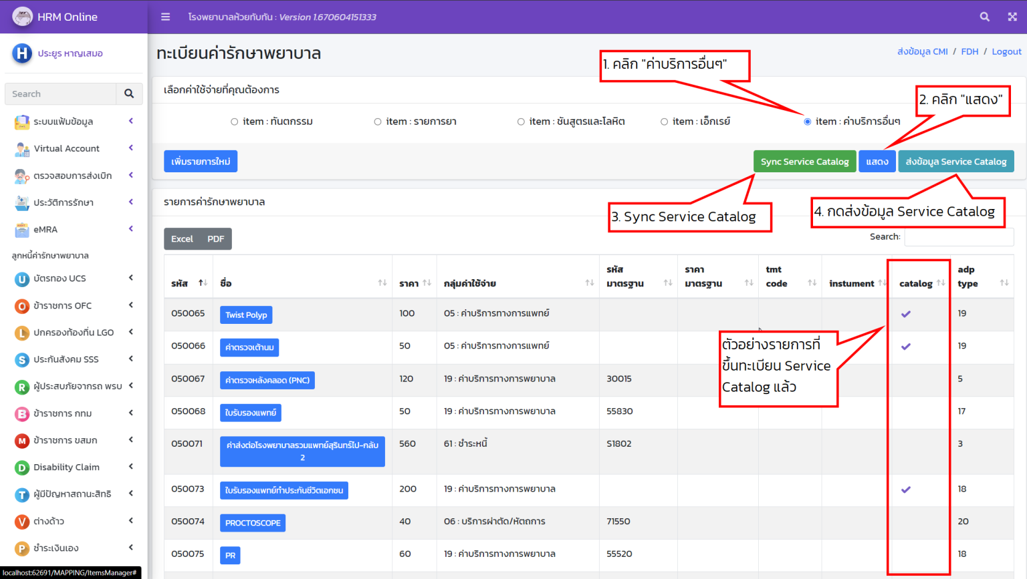Click the Disability Claim 'D' icon
The image size is (1027, 579).
21,467
